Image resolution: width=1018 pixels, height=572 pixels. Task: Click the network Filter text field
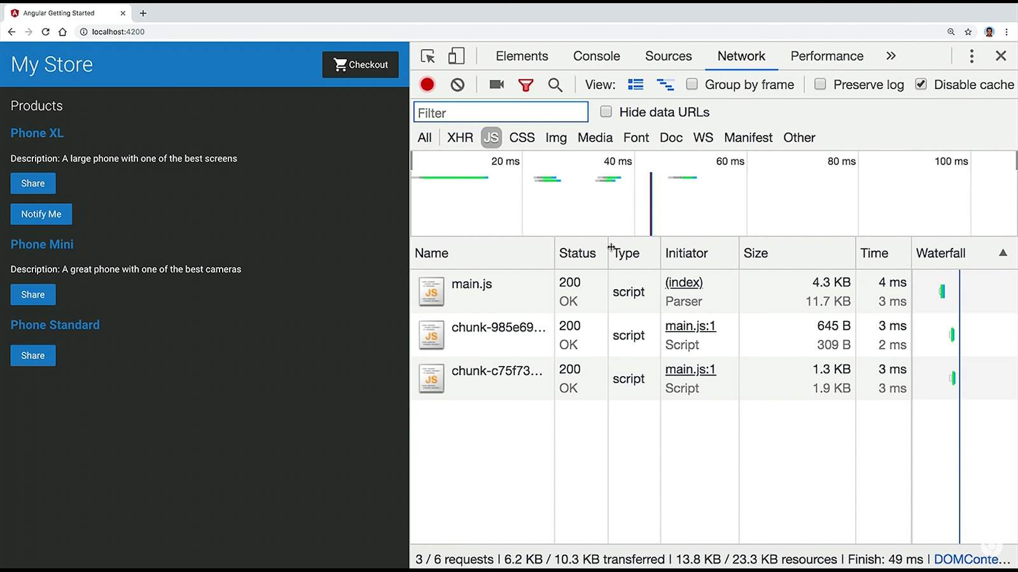[501, 112]
